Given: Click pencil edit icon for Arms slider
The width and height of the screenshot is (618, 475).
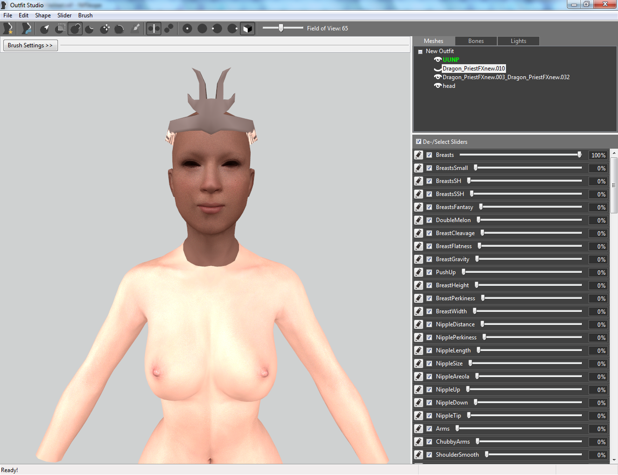Looking at the screenshot, I should click(419, 429).
